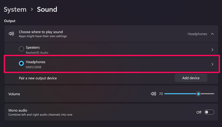Open Headphones properties via its right chevron
Screen dimensions: 222x127
(212, 64)
